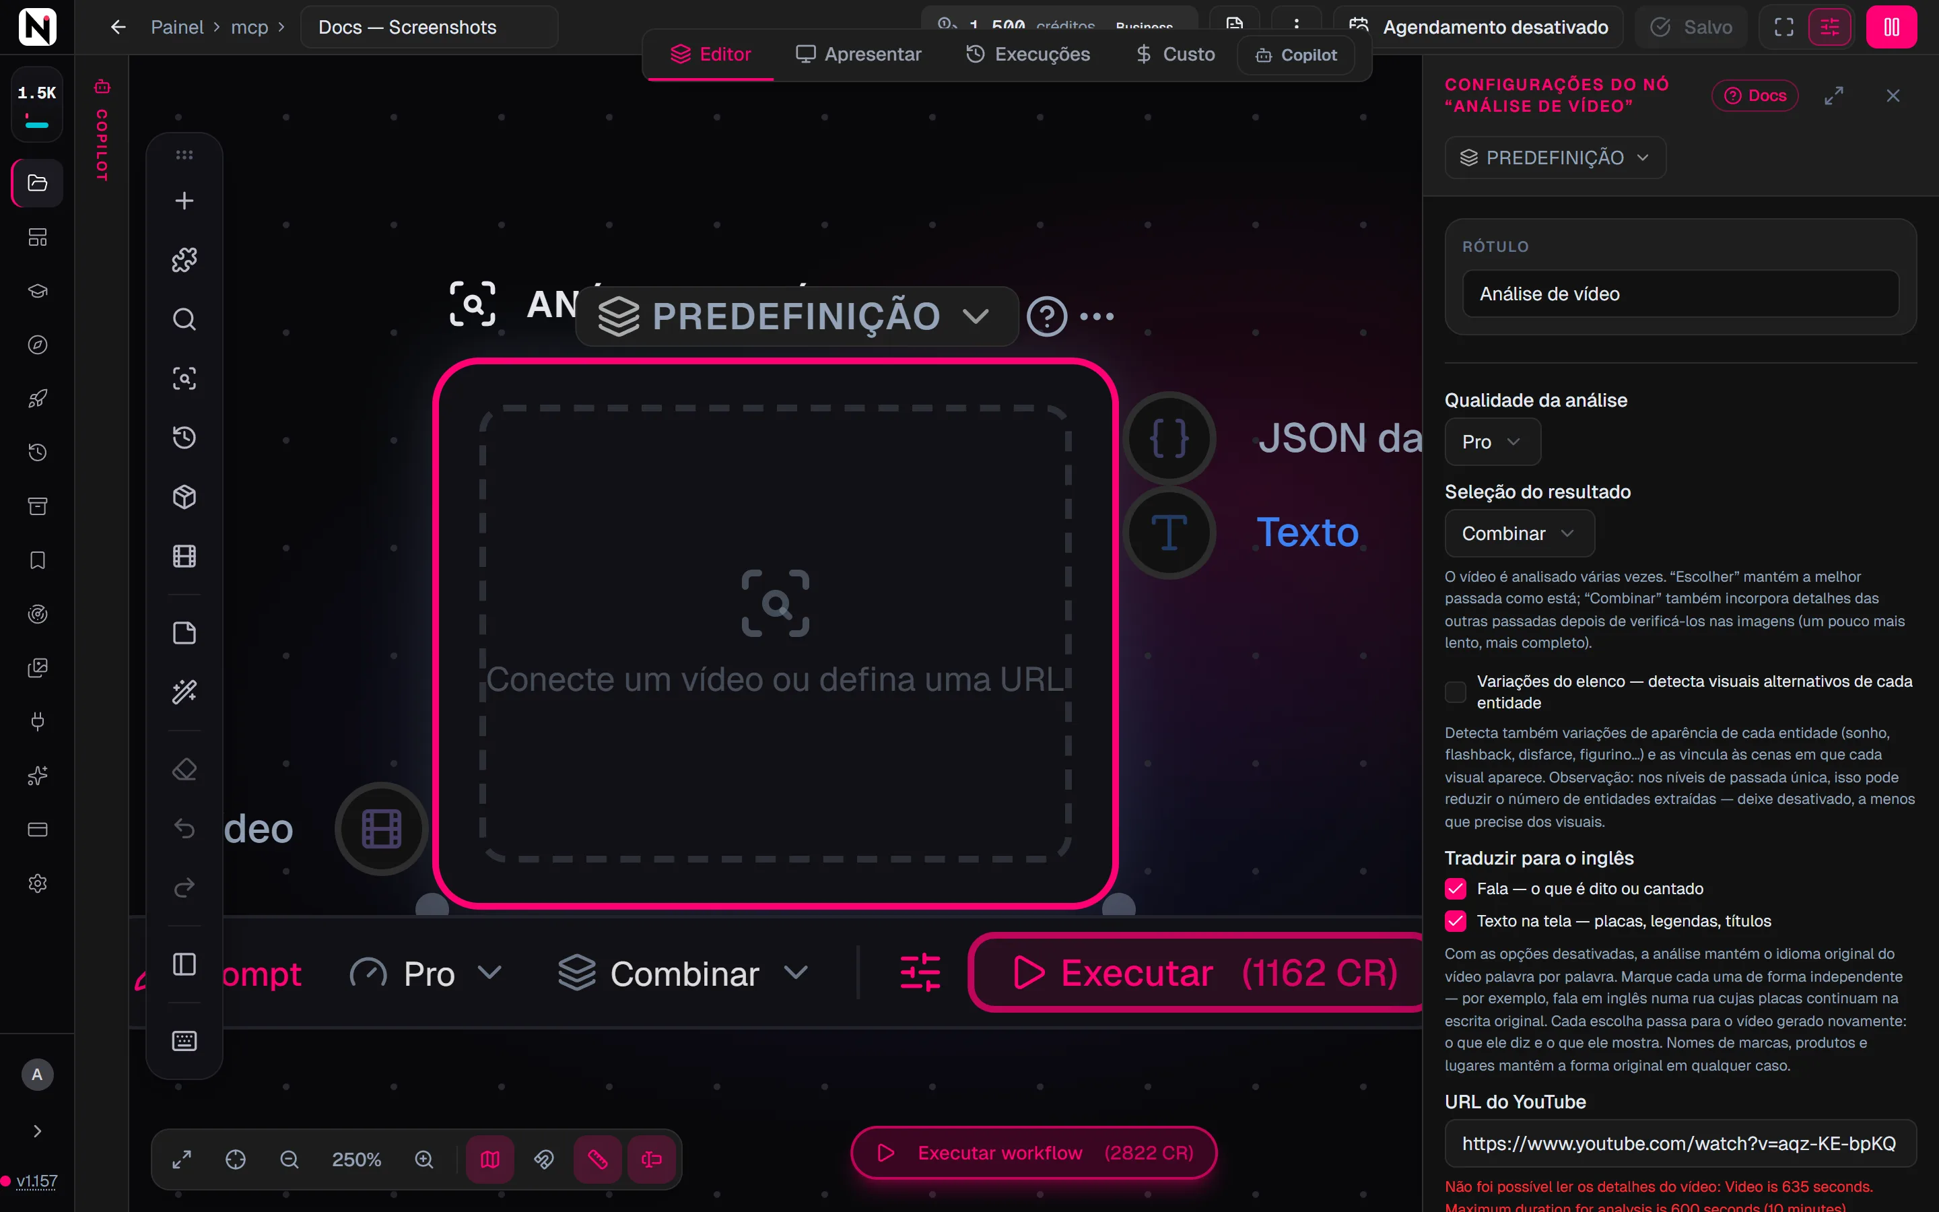Expand PREDEFINIÇÃO dropdown in settings panel

(x=1555, y=157)
